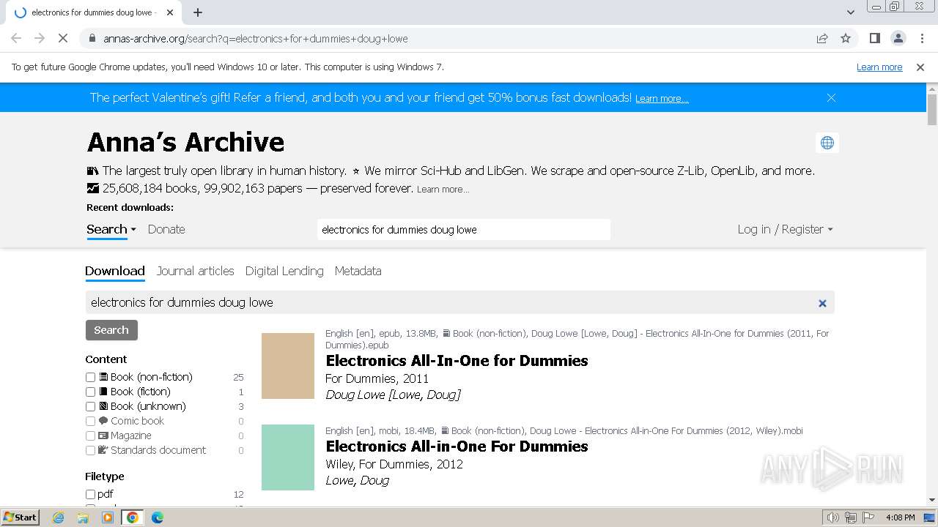Screen dimensions: 938x527
Task: Click publisher text 'Wiley, For Dummies, 2012'
Action: tap(394, 464)
